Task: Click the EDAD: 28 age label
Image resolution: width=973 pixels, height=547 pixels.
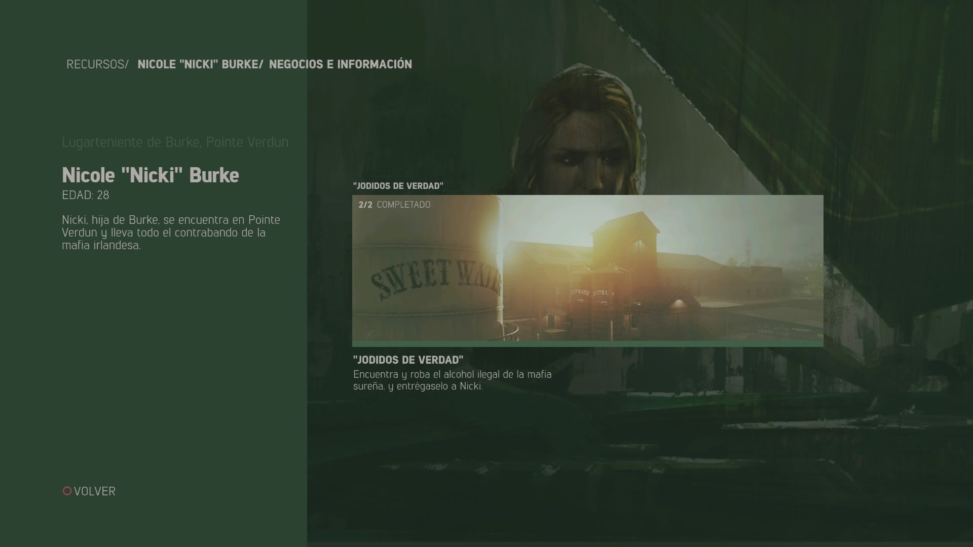Action: [85, 195]
